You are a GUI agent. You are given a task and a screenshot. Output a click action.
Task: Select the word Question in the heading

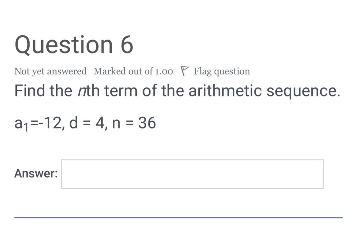(x=64, y=45)
